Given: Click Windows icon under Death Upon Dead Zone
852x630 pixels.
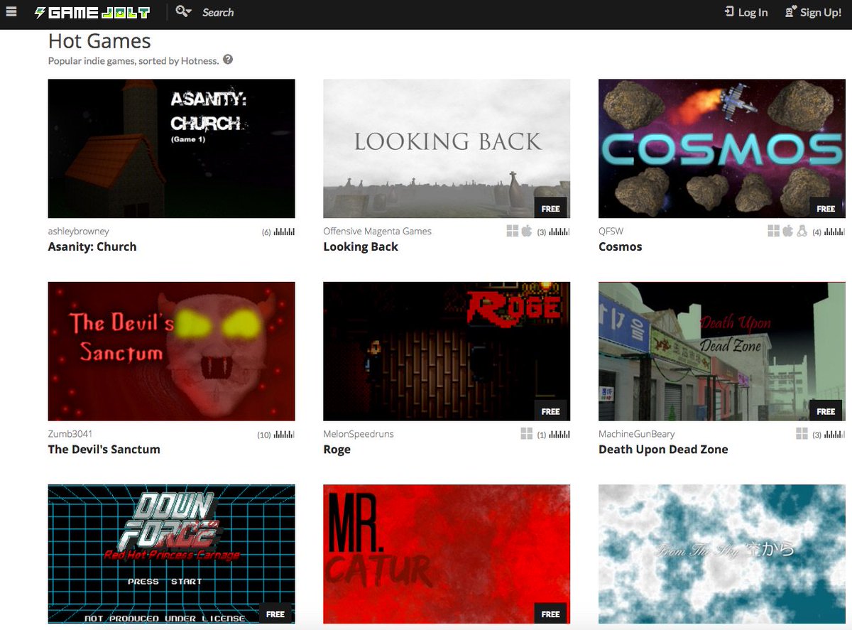Looking at the screenshot, I should point(802,433).
